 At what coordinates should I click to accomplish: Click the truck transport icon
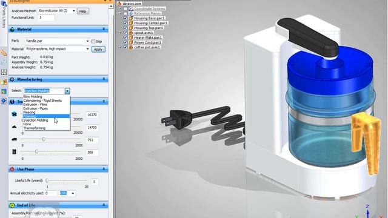click(15, 139)
